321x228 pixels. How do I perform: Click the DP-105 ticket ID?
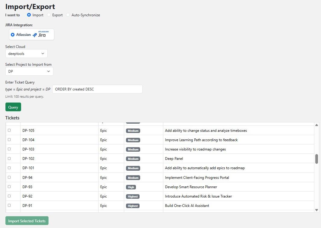pyautogui.click(x=28, y=131)
